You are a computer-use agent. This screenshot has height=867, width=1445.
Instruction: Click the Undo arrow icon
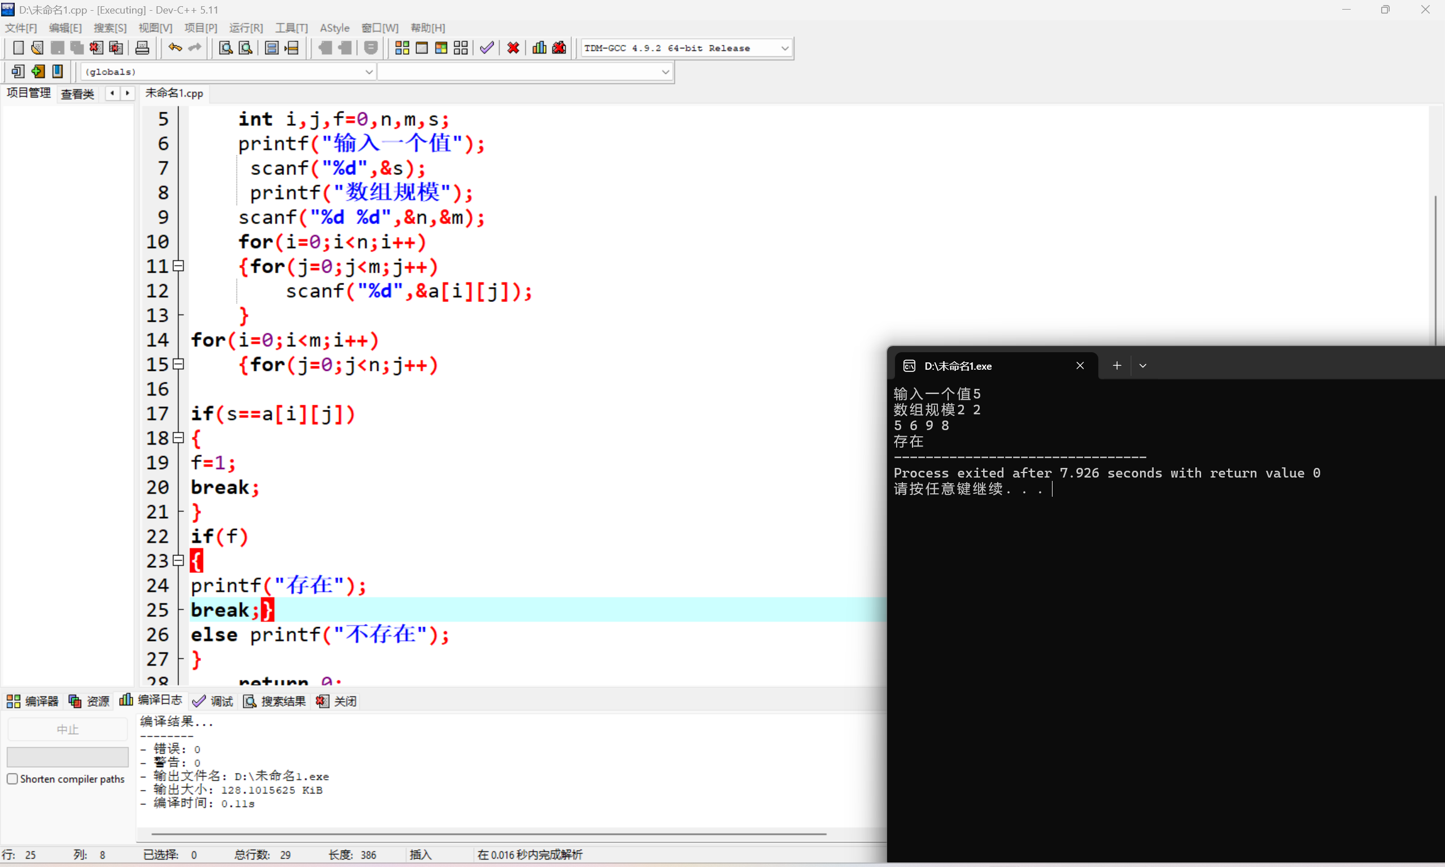coord(174,48)
